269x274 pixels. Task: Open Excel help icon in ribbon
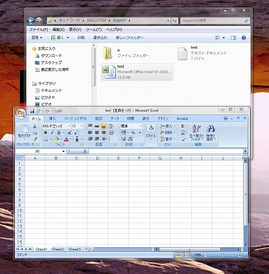tap(226, 119)
